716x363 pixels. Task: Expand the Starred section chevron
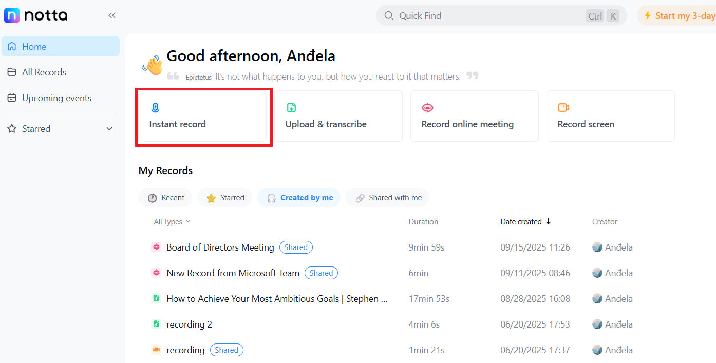point(109,129)
